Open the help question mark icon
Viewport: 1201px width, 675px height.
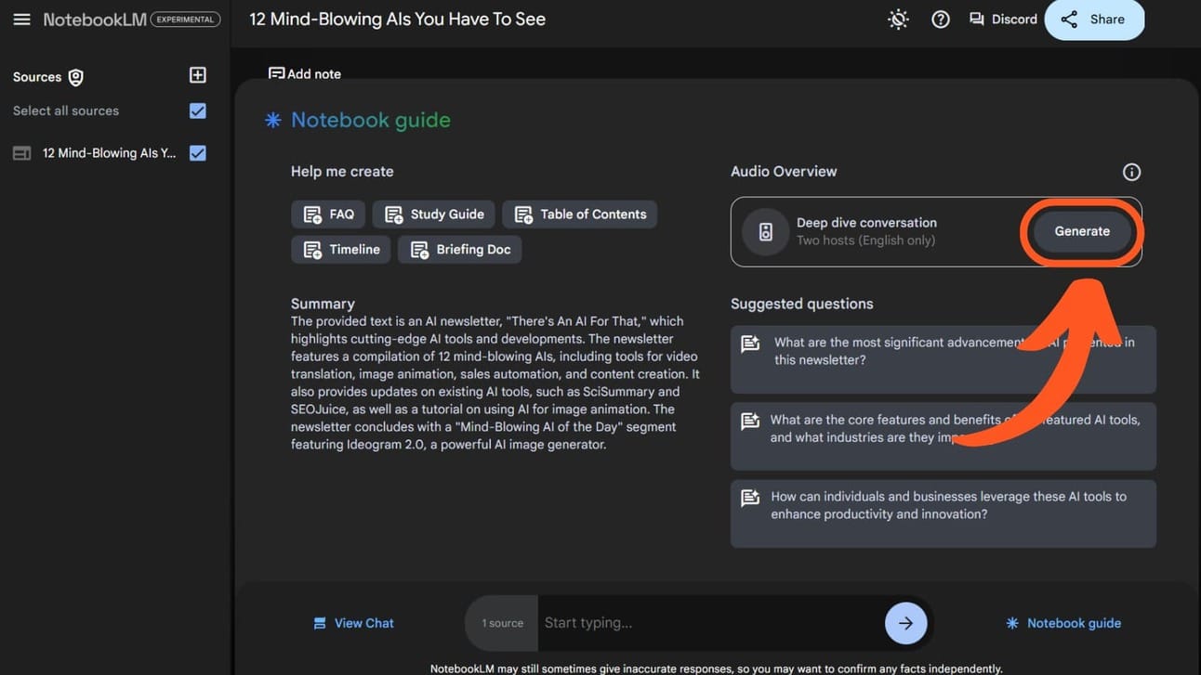[941, 19]
